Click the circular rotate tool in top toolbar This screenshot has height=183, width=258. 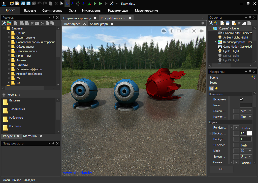point(78,4)
